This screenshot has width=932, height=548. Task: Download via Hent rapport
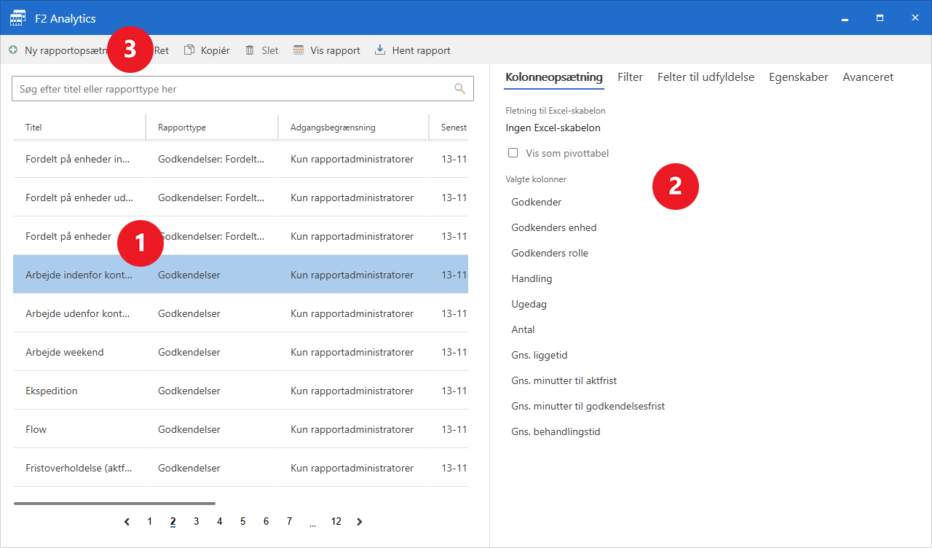412,50
